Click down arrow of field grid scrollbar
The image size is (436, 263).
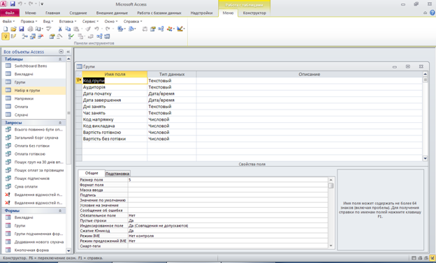(425, 158)
